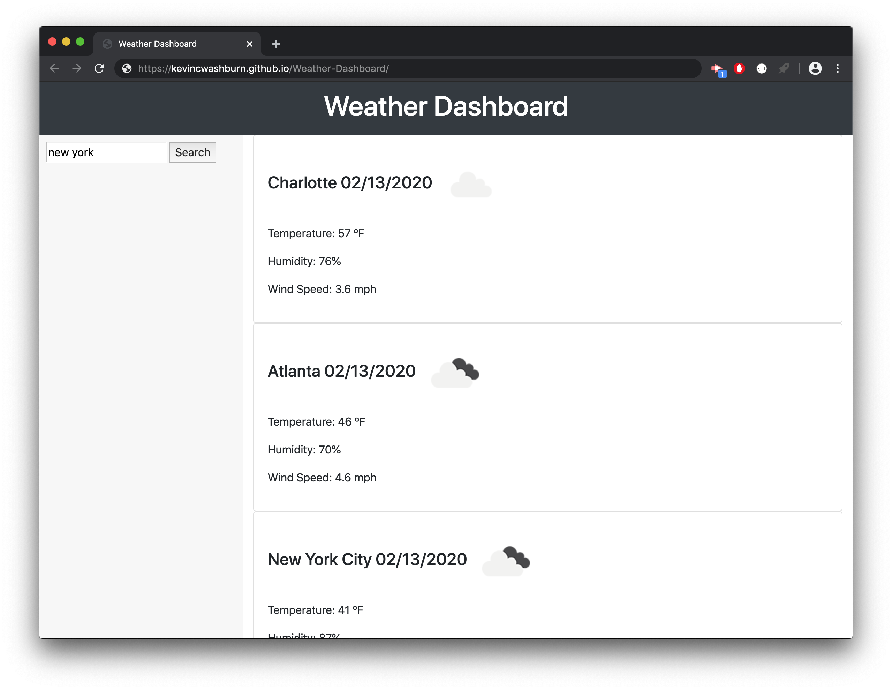Click the Humidity: 76% text

304,261
